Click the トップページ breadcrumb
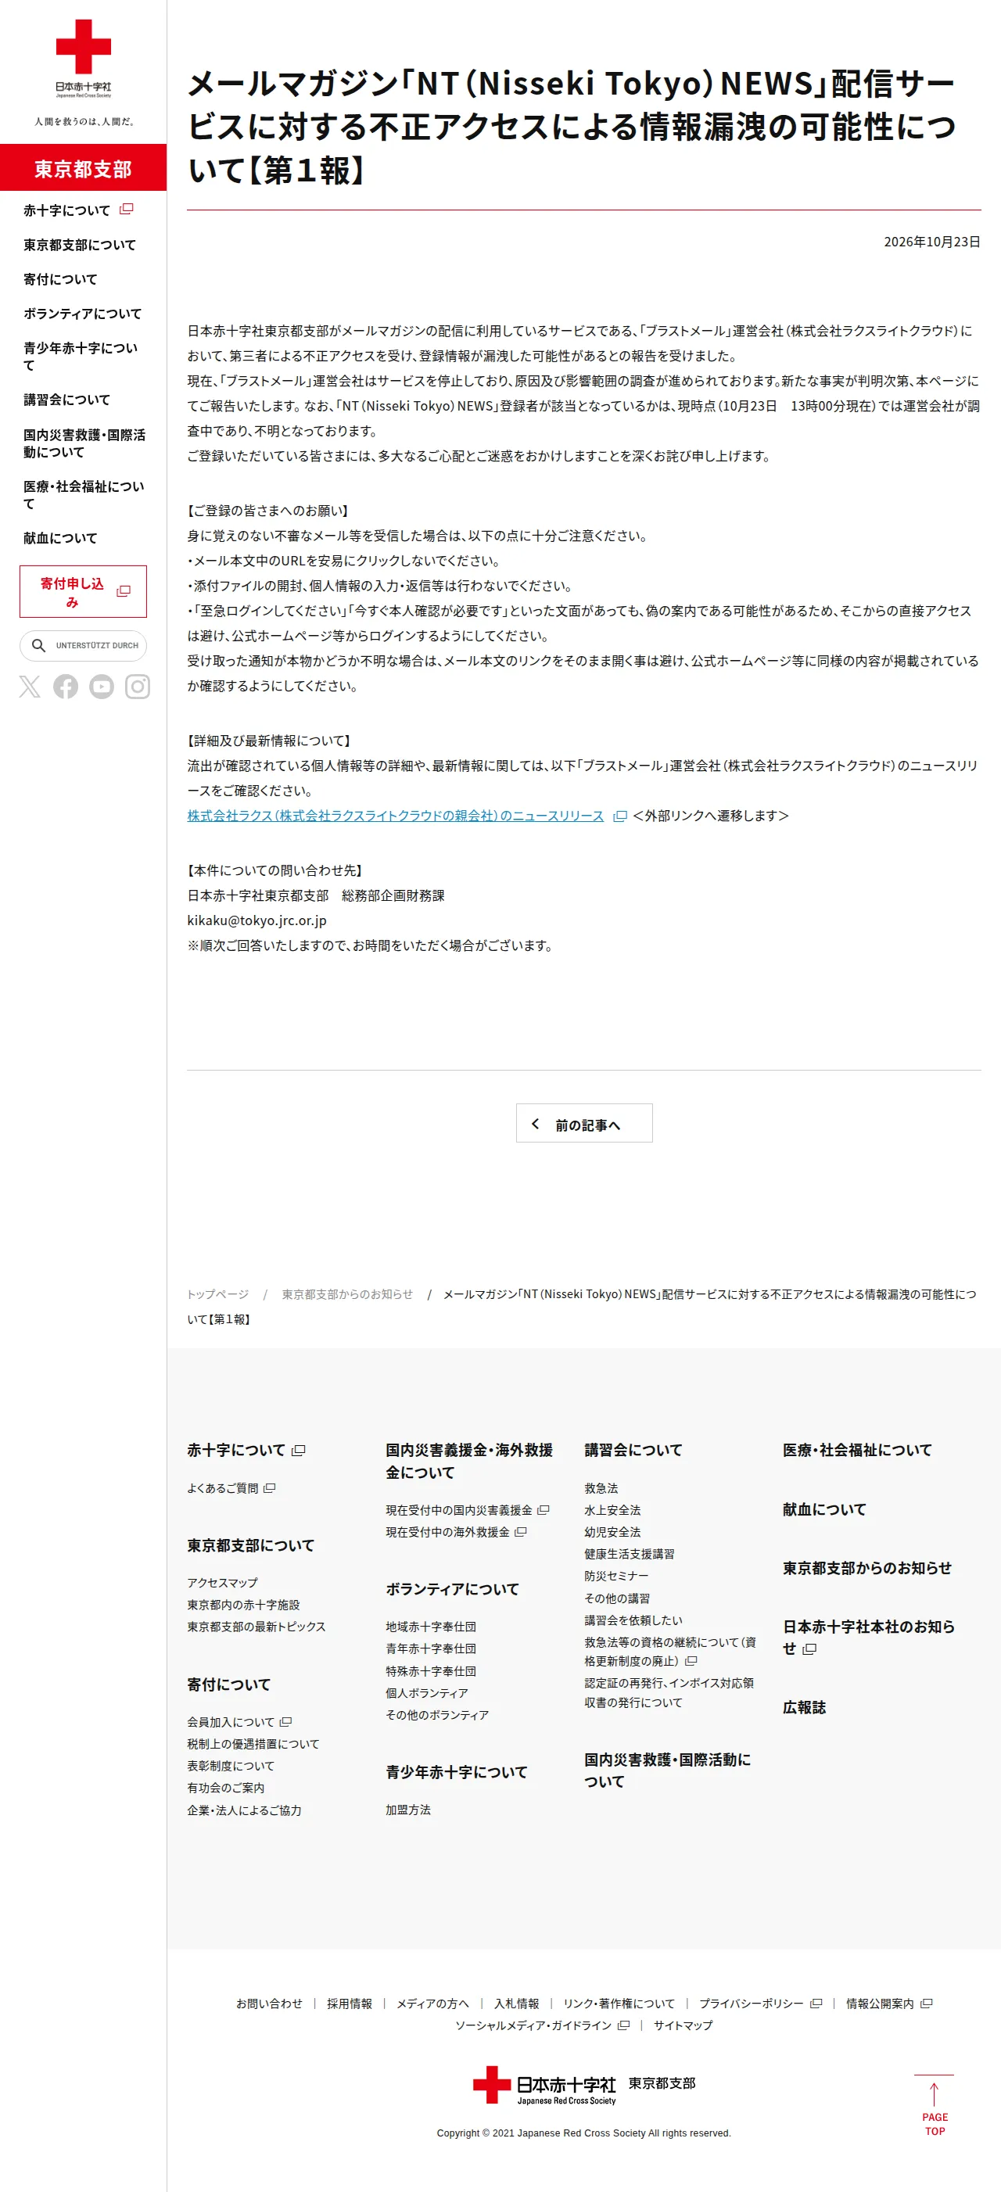Viewport: 1001px width, 2192px height. pos(218,1294)
